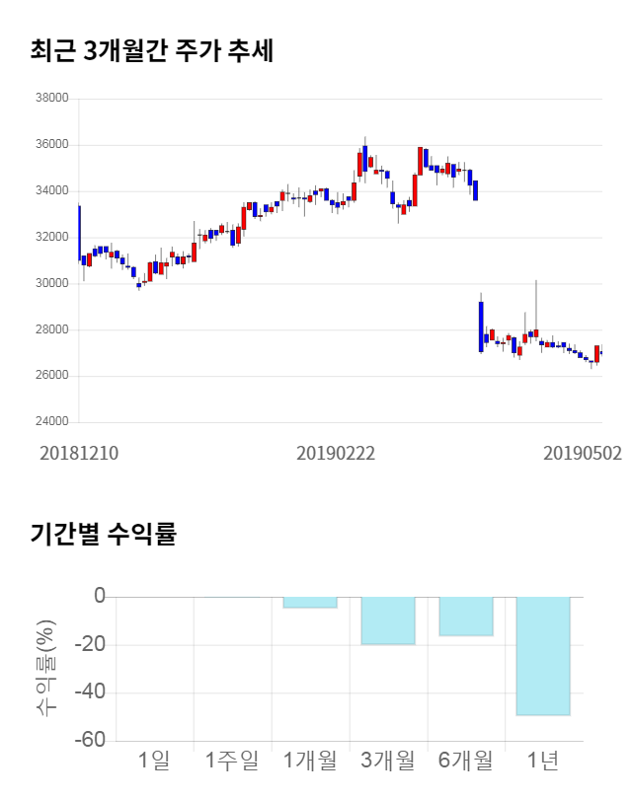Click the 38000 price axis label
This screenshot has width=632, height=799.
[x=50, y=99]
